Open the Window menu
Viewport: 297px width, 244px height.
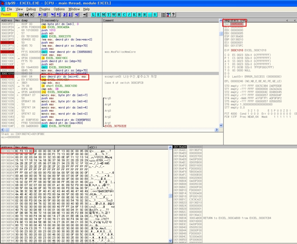click(74, 9)
